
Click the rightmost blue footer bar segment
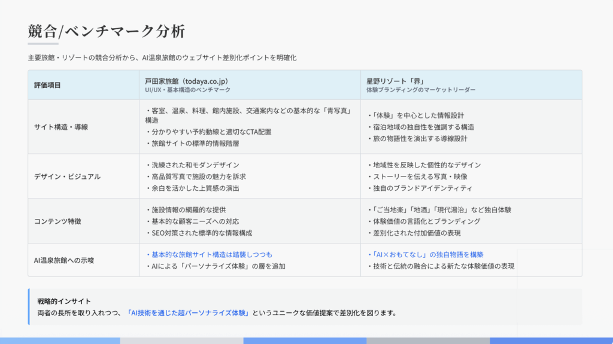551,340
